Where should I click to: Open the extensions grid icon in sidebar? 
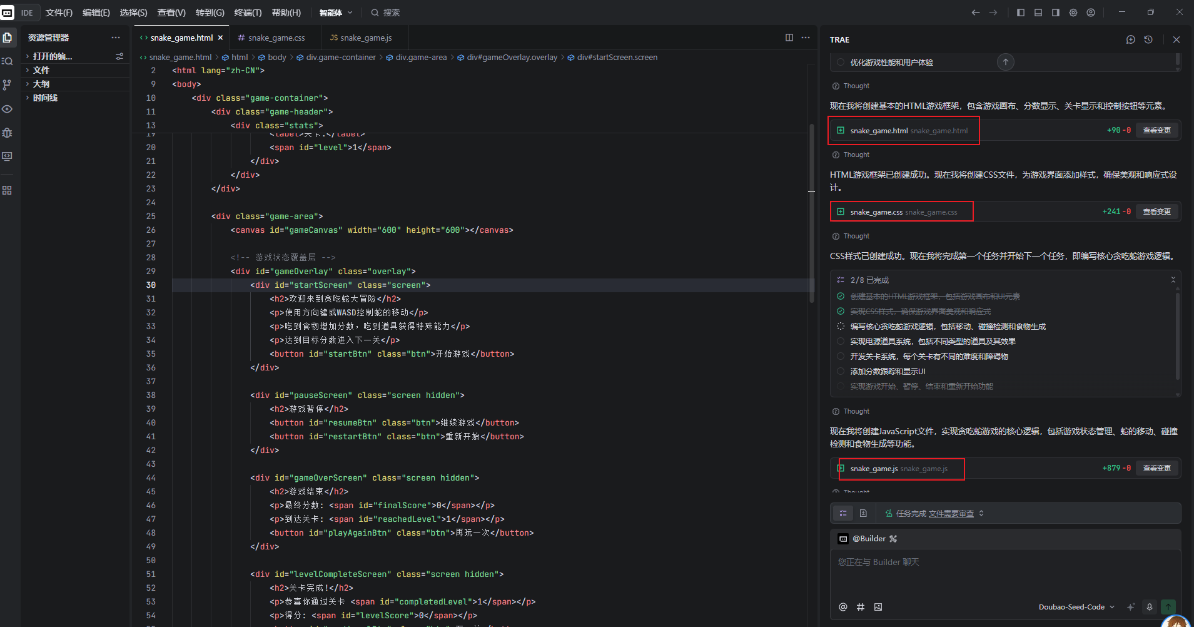tap(7, 190)
